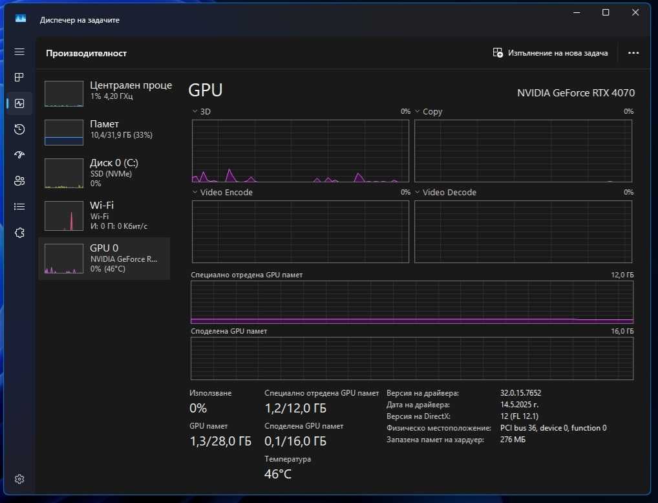
Task: Open Task Manager settings gear
Action: [19, 479]
